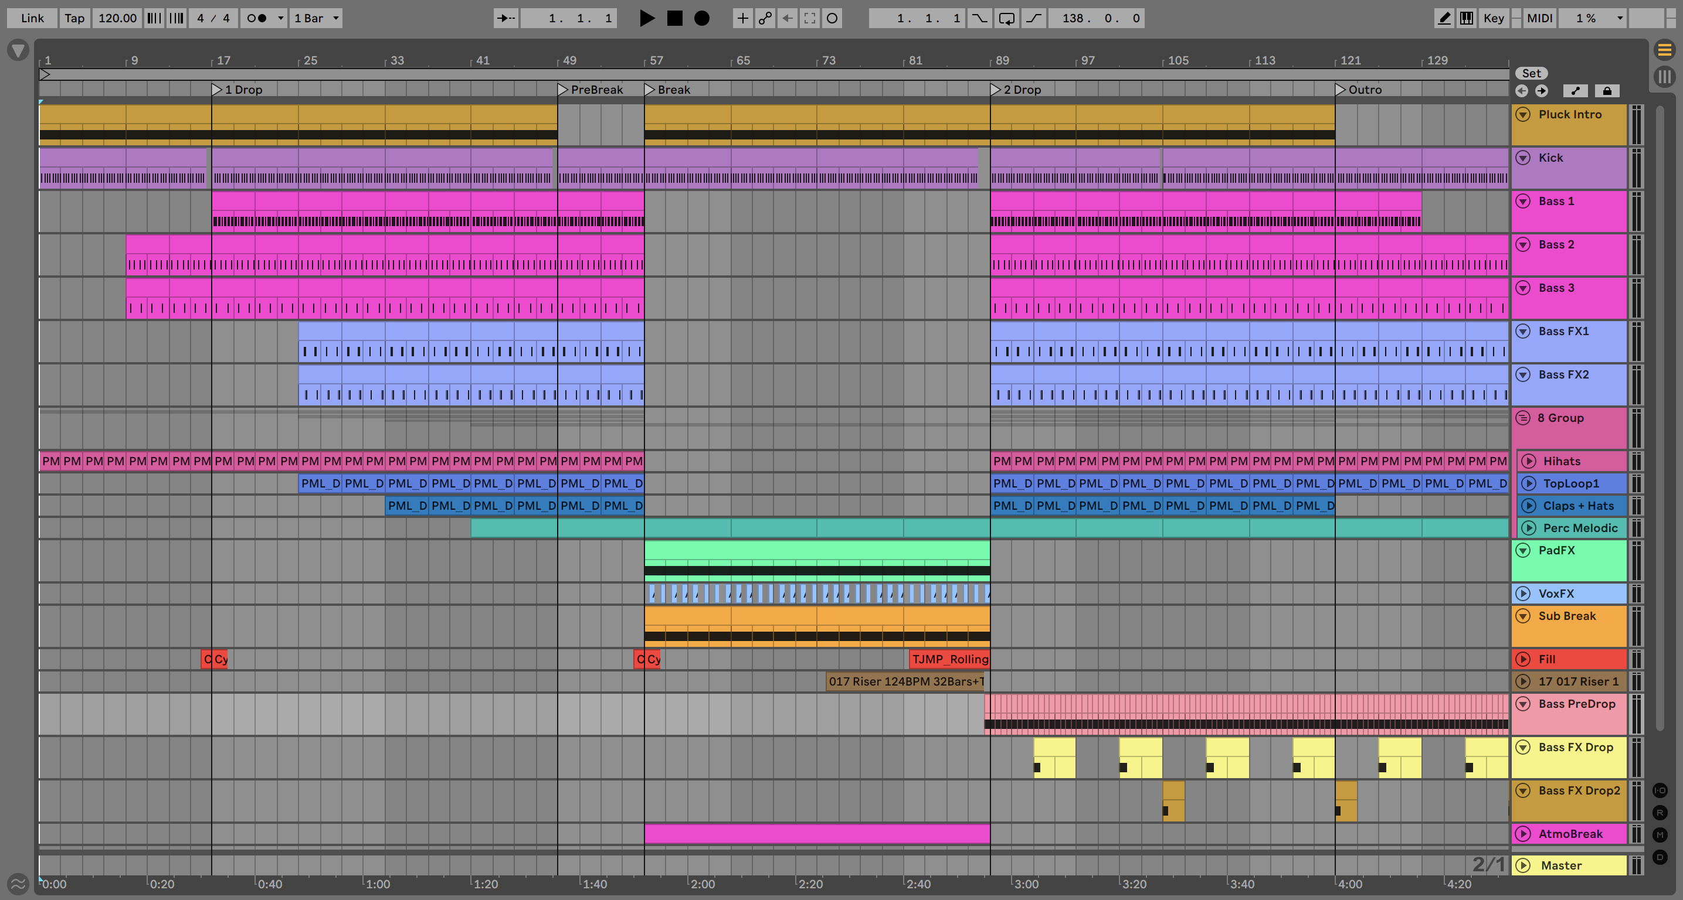Toggle the computer MIDI keyboard icon
This screenshot has width=1683, height=900.
pyautogui.click(x=1466, y=18)
